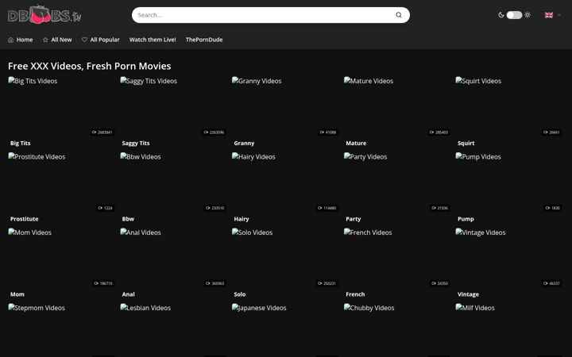Open the Granny category title link
This screenshot has height=357, width=572.
tap(244, 143)
